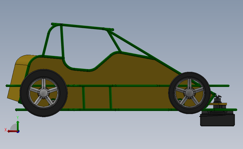
Task: Select the black rectangular block below the frame
Action: pos(217,120)
